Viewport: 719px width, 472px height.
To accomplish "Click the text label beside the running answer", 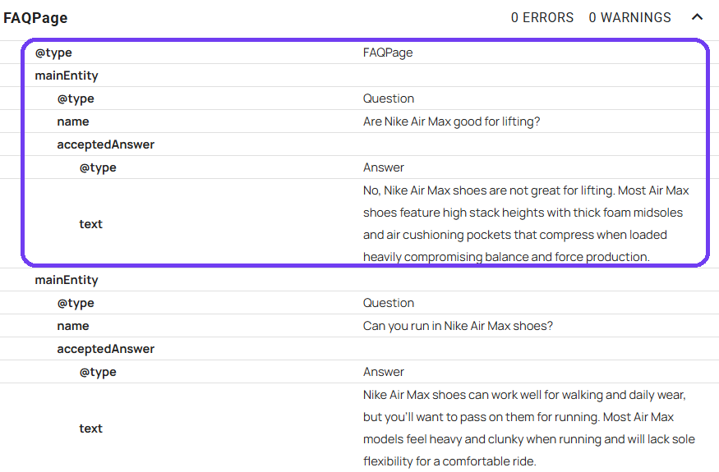I will click(90, 428).
